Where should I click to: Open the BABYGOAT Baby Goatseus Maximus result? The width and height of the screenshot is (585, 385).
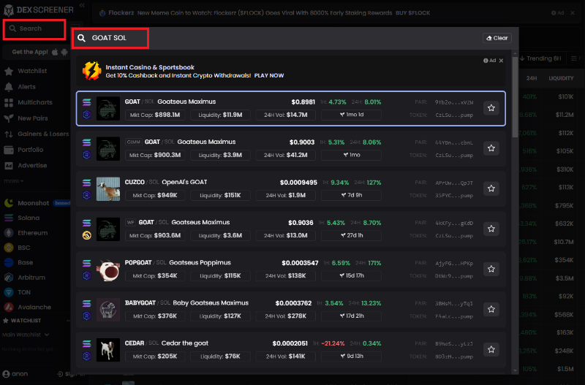click(x=290, y=309)
